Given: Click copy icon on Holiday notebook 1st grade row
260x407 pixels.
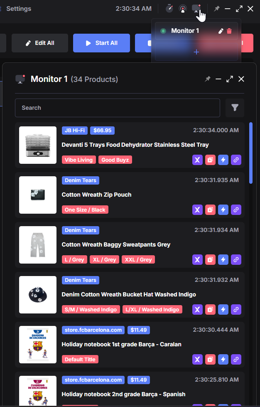Looking at the screenshot, I should 210,360.
